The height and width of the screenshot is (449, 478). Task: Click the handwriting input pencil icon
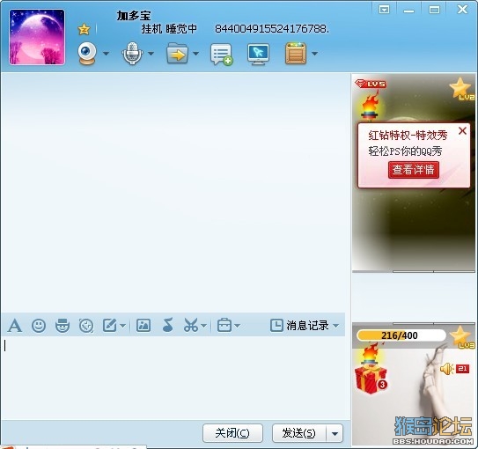pos(110,325)
